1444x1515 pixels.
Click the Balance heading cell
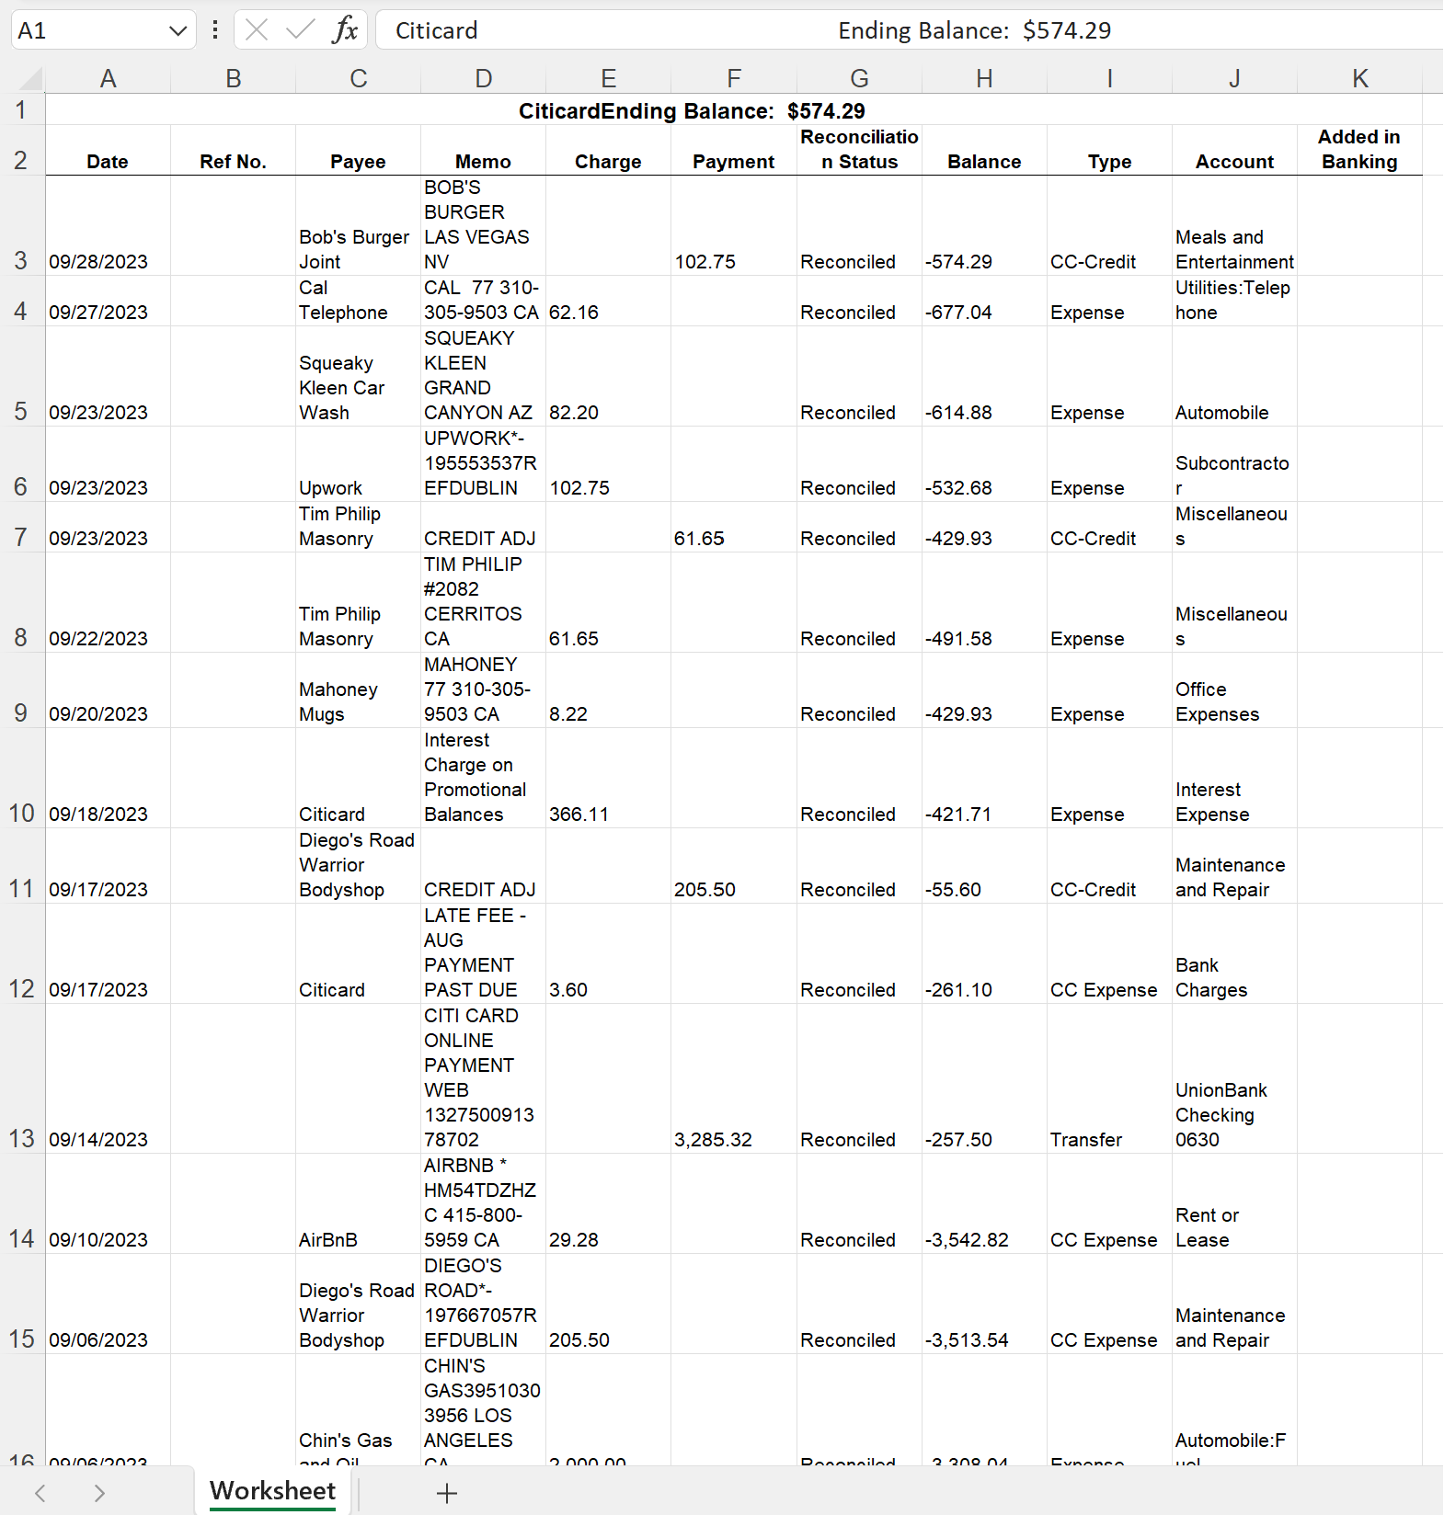(984, 151)
